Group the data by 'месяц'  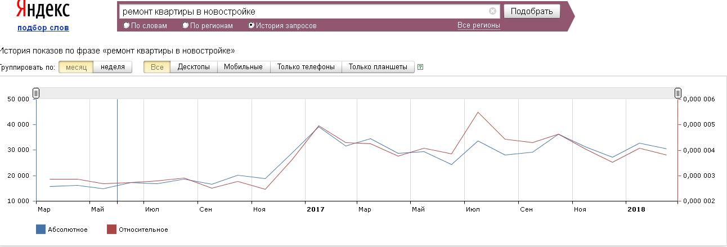coord(77,67)
